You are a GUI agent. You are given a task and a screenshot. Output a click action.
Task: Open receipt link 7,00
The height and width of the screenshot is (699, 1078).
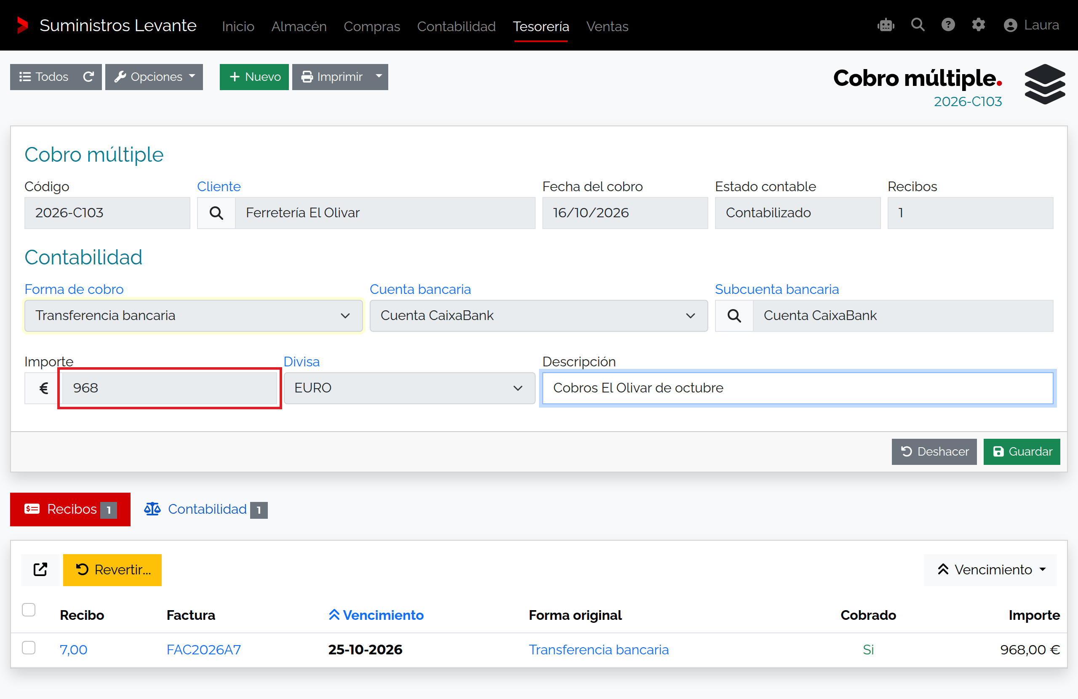pyautogui.click(x=73, y=650)
